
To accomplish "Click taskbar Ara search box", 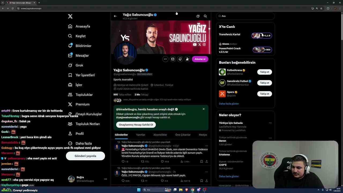I will pos(157,190).
